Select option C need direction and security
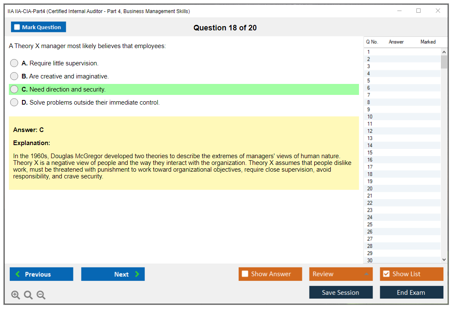The width and height of the screenshot is (454, 310). (14, 89)
